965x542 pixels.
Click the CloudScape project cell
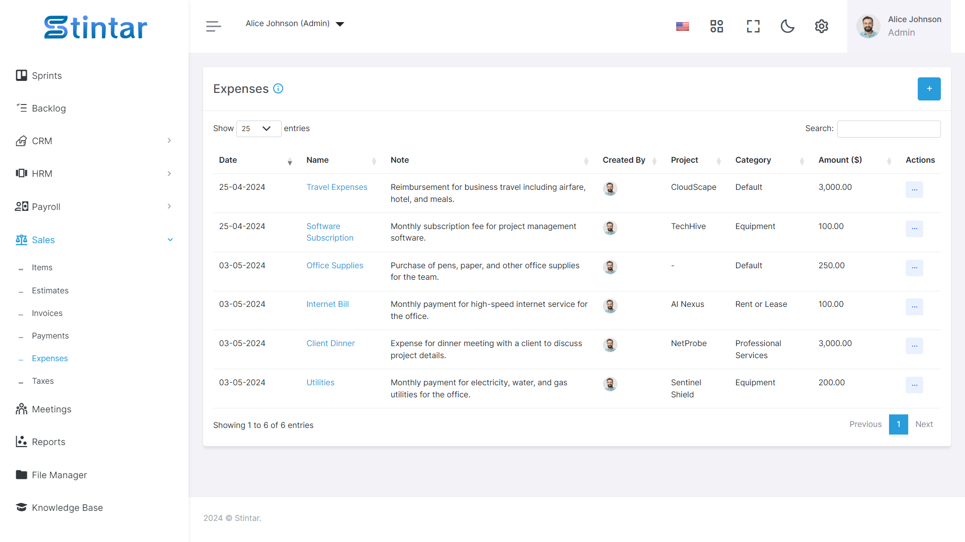coord(693,187)
